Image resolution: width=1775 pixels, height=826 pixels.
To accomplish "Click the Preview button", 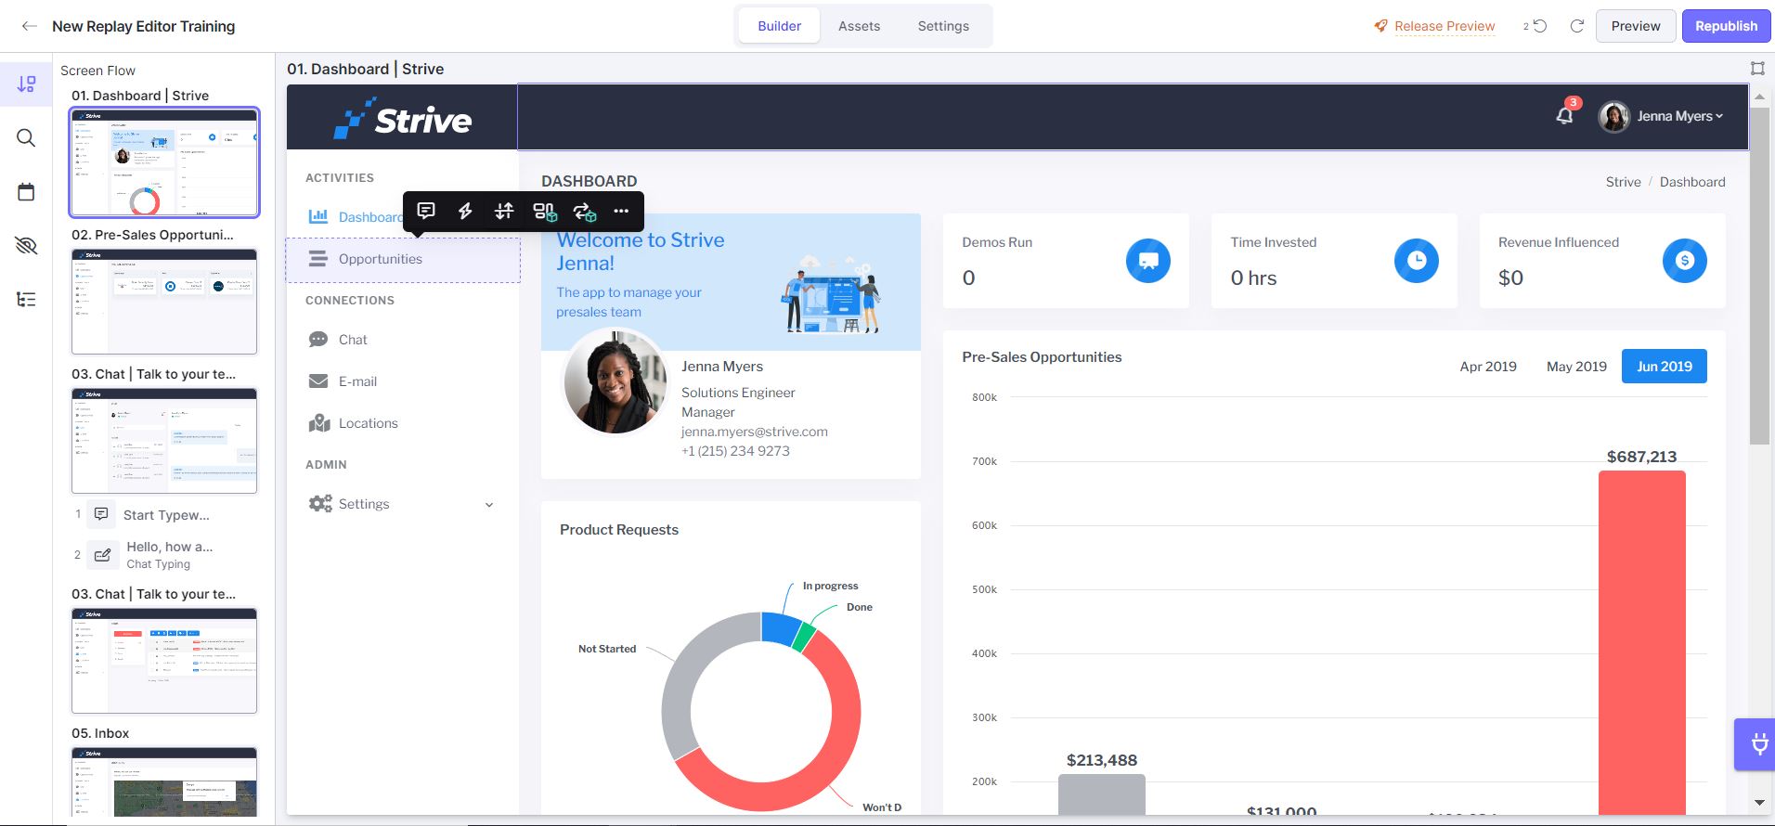I will [1636, 26].
